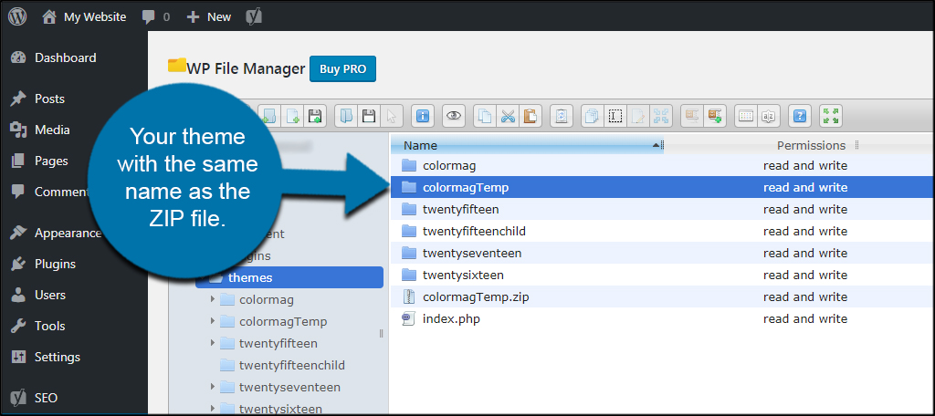Click the green fullscreen arrows icon
The height and width of the screenshot is (416, 935).
pos(831,116)
